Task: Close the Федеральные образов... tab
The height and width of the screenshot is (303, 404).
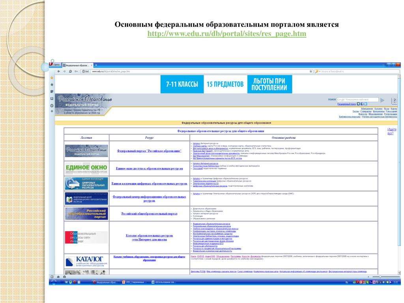Action: click(92, 65)
